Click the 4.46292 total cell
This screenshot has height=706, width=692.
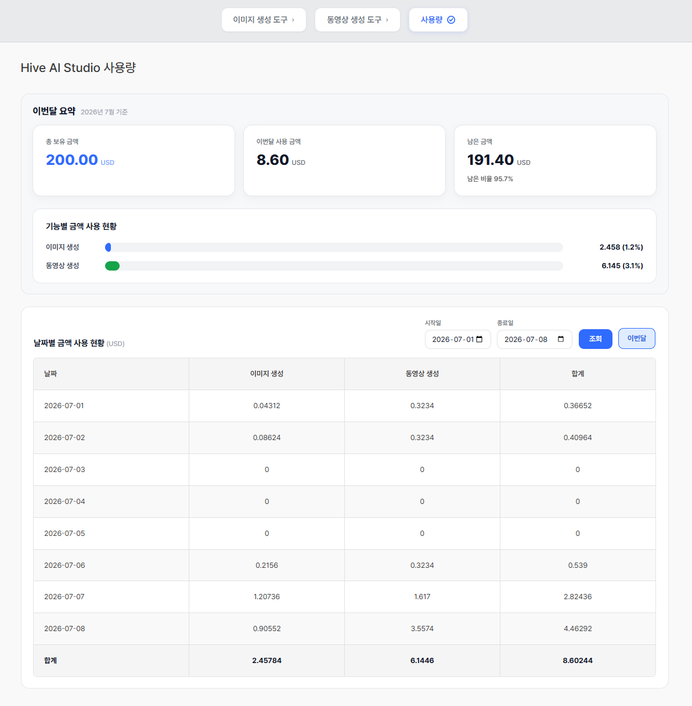[x=578, y=629]
